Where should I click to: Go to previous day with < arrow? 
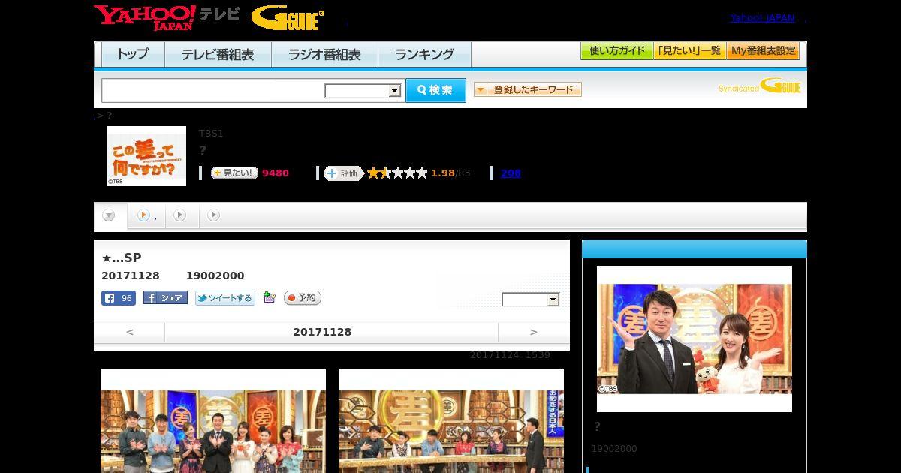pos(130,332)
